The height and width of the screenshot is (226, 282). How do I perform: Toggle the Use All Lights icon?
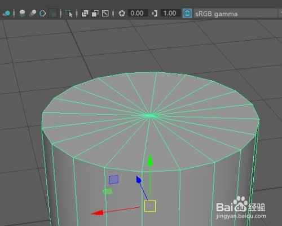coord(7,14)
